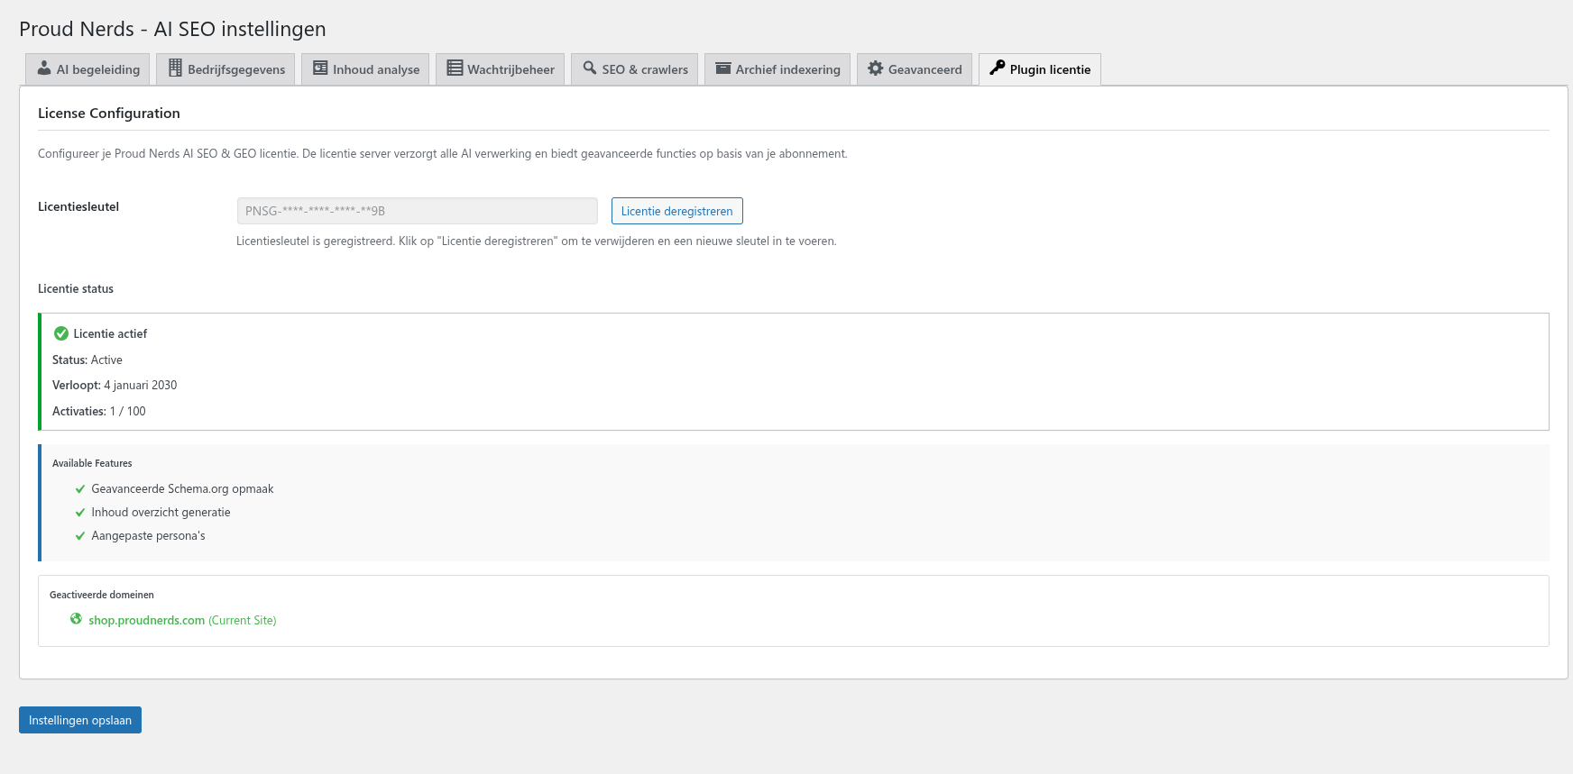Click the building icon for Bedrijfsgegevens

(175, 68)
